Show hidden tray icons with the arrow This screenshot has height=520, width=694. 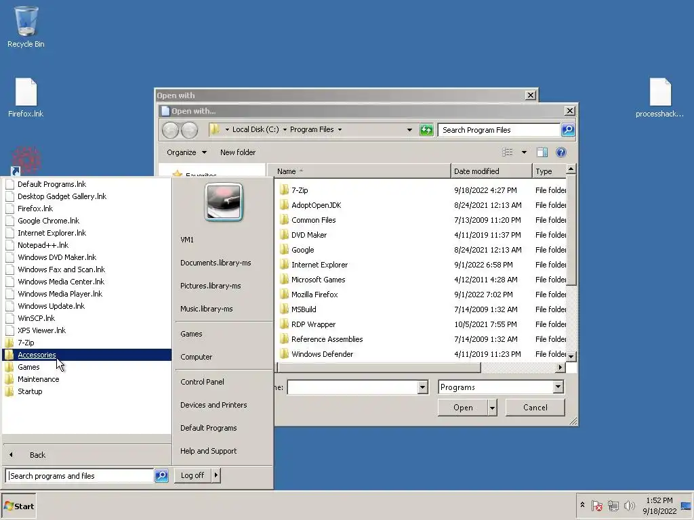point(582,504)
